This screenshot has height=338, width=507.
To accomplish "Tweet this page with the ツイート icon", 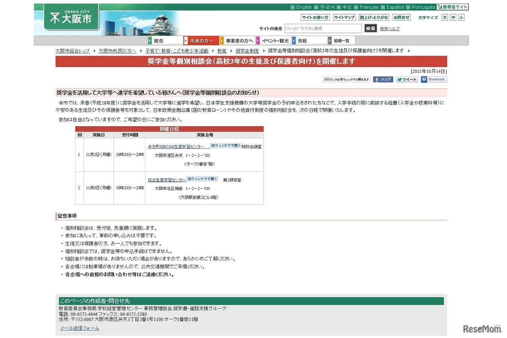I will point(406,79).
